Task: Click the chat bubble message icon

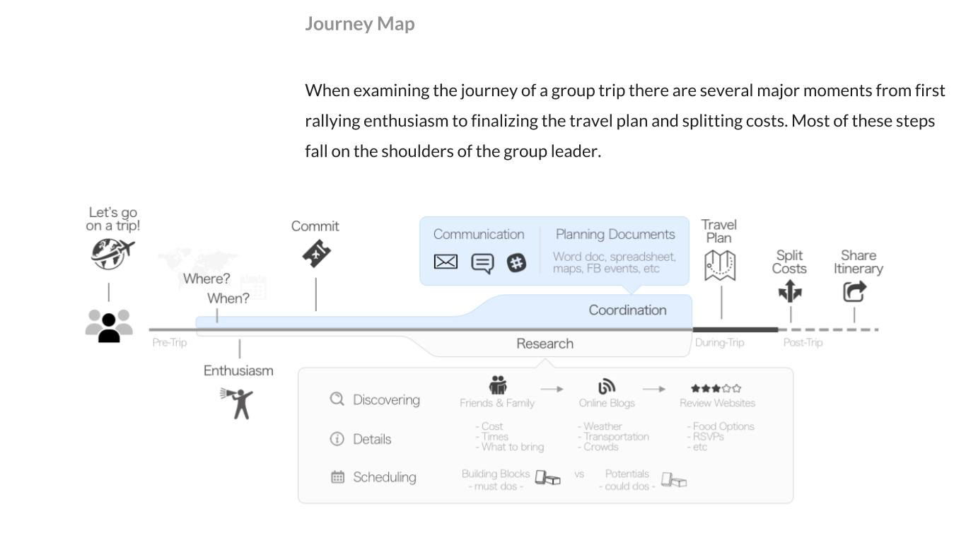Action: (x=482, y=264)
